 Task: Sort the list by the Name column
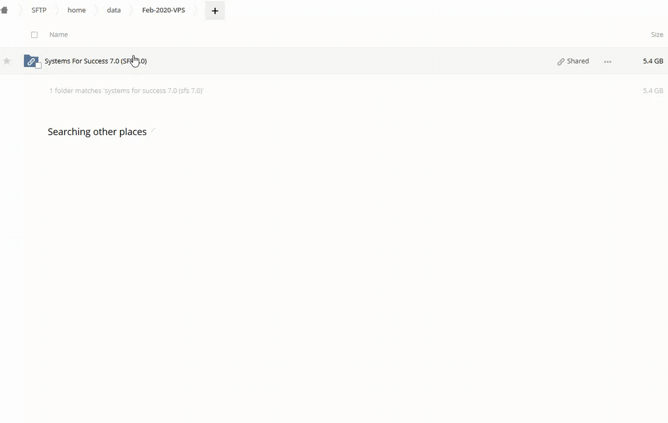59,35
